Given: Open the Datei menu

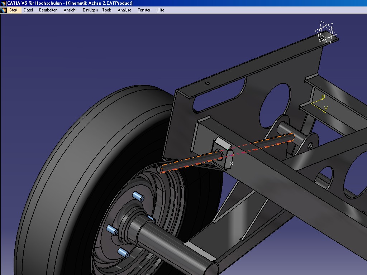Looking at the screenshot, I should (x=28, y=10).
